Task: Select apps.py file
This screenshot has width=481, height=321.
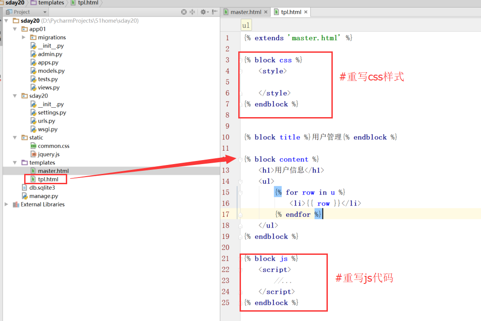Action: (x=48, y=62)
